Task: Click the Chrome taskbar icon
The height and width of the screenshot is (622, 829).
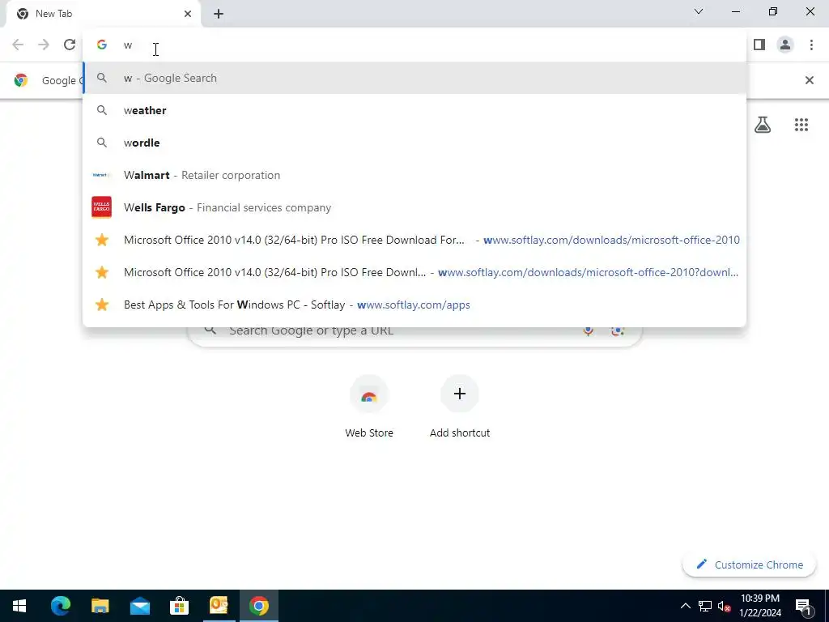Action: 258,606
